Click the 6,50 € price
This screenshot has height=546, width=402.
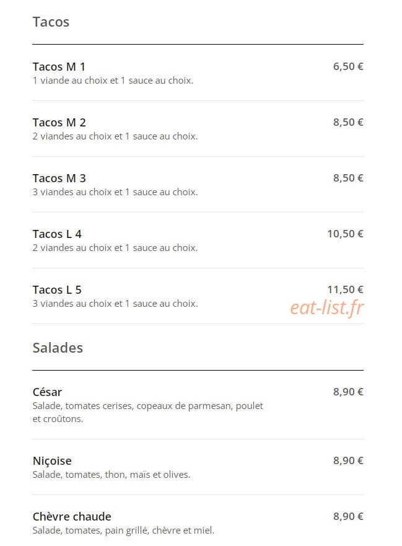click(348, 66)
